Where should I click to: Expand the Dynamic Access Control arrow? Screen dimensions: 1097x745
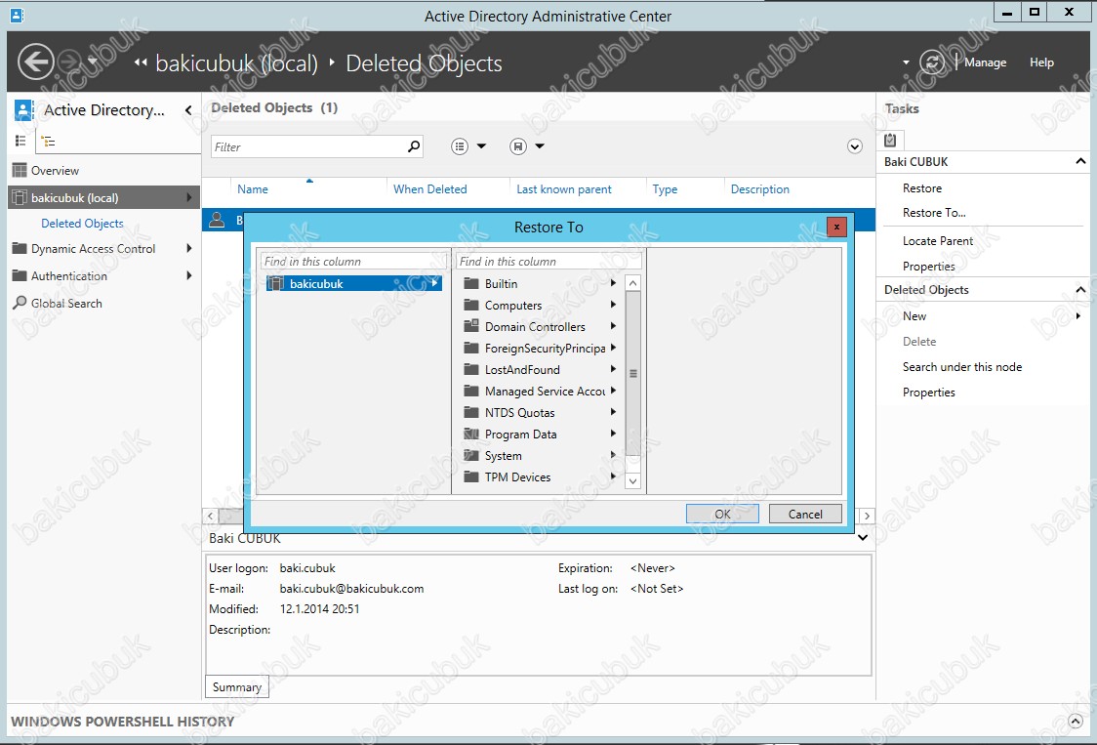click(x=189, y=248)
